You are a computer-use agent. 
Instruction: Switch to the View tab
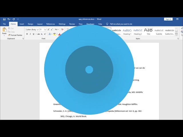tap(81, 24)
